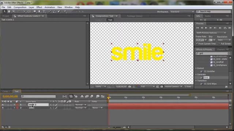
Task: Select the Hand tool
Action: 9,11
